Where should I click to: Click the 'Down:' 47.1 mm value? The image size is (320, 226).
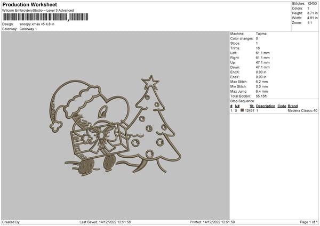tap(262, 67)
